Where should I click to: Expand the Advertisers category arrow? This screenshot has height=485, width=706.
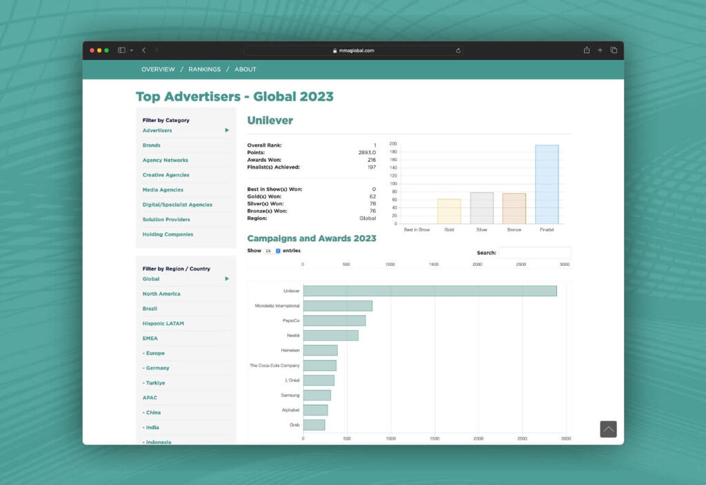[x=227, y=130]
